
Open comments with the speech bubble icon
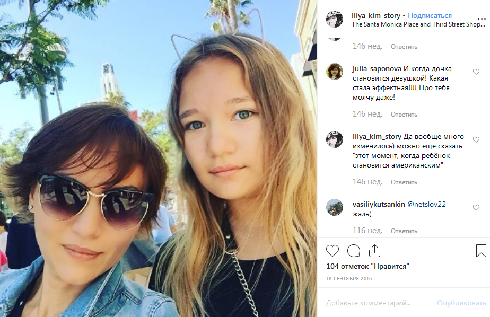tap(354, 251)
